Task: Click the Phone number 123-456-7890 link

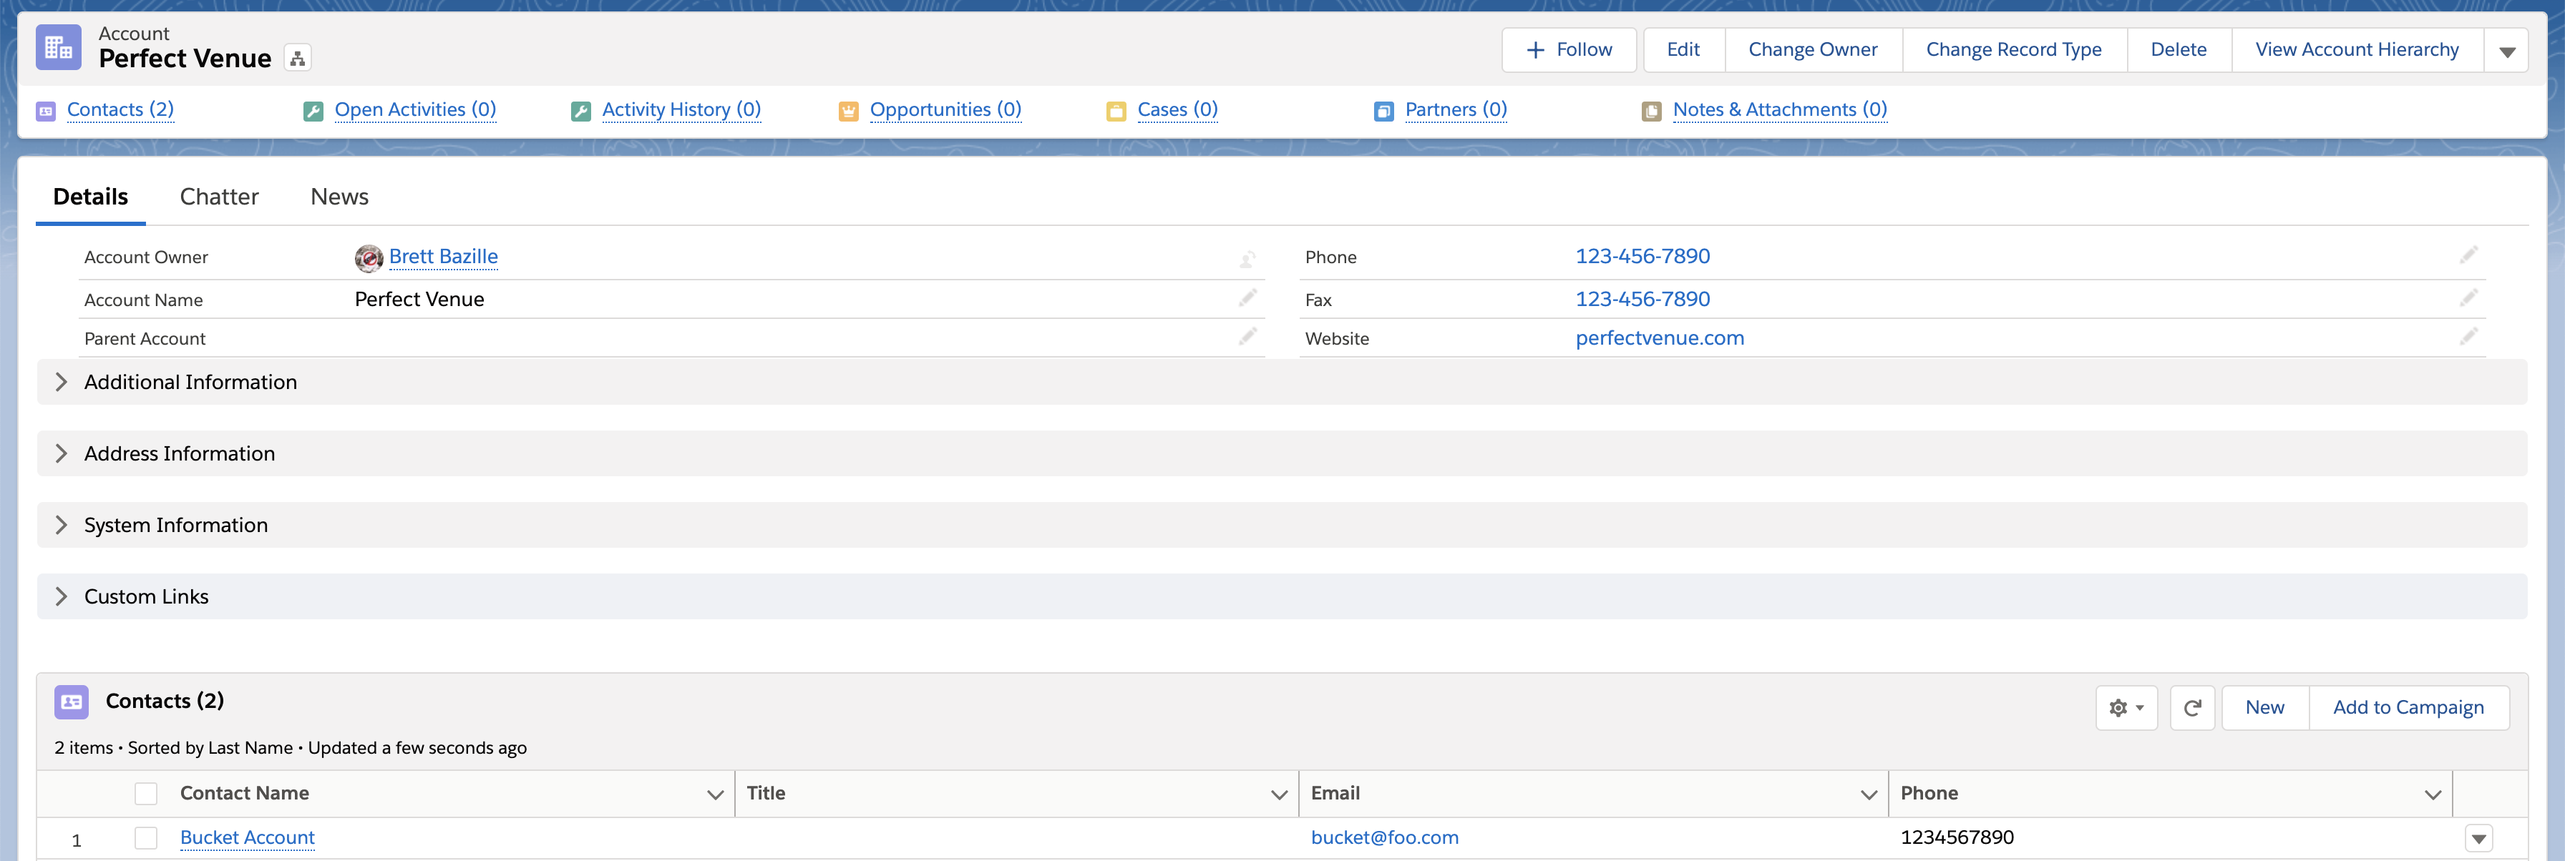Action: point(1643,257)
